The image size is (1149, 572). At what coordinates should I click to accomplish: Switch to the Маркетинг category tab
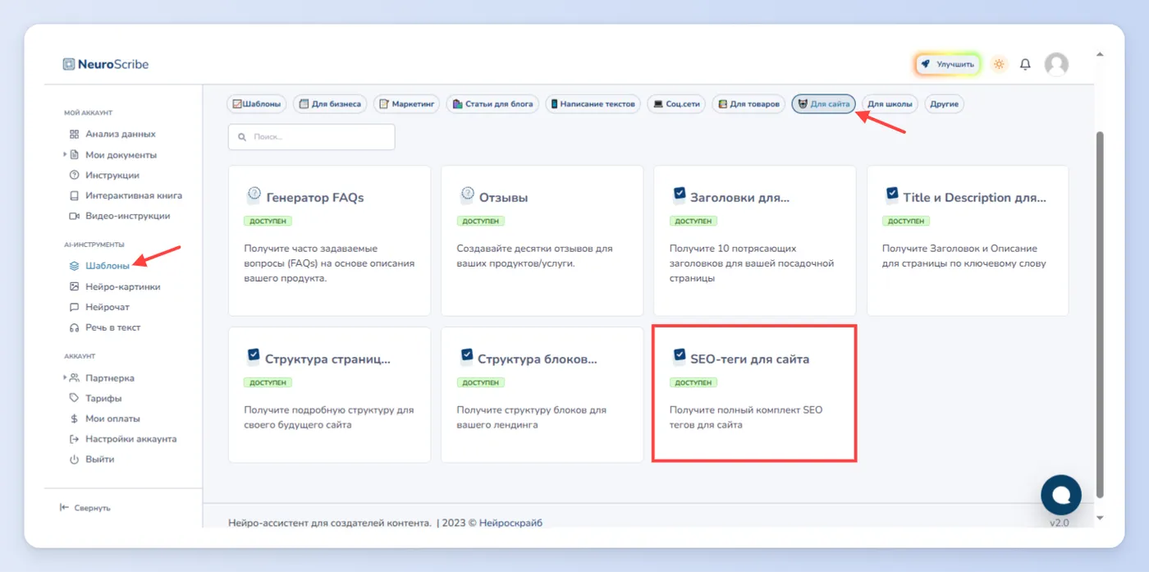[x=407, y=104]
